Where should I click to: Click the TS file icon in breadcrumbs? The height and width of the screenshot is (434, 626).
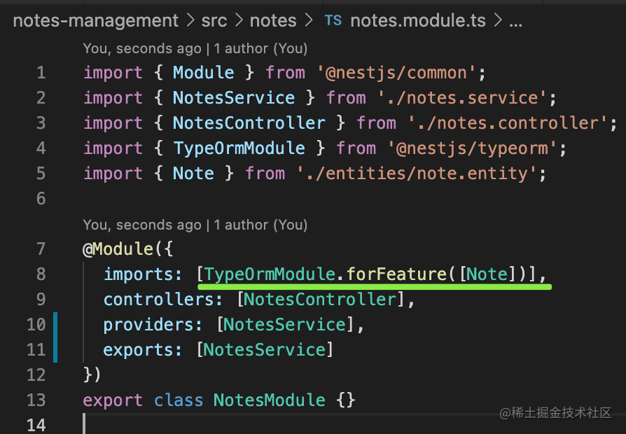(333, 20)
